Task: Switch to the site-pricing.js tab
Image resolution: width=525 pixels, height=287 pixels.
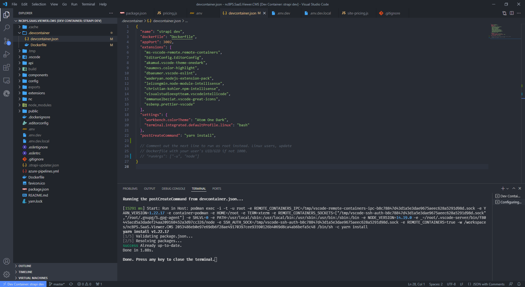Action: (x=358, y=13)
